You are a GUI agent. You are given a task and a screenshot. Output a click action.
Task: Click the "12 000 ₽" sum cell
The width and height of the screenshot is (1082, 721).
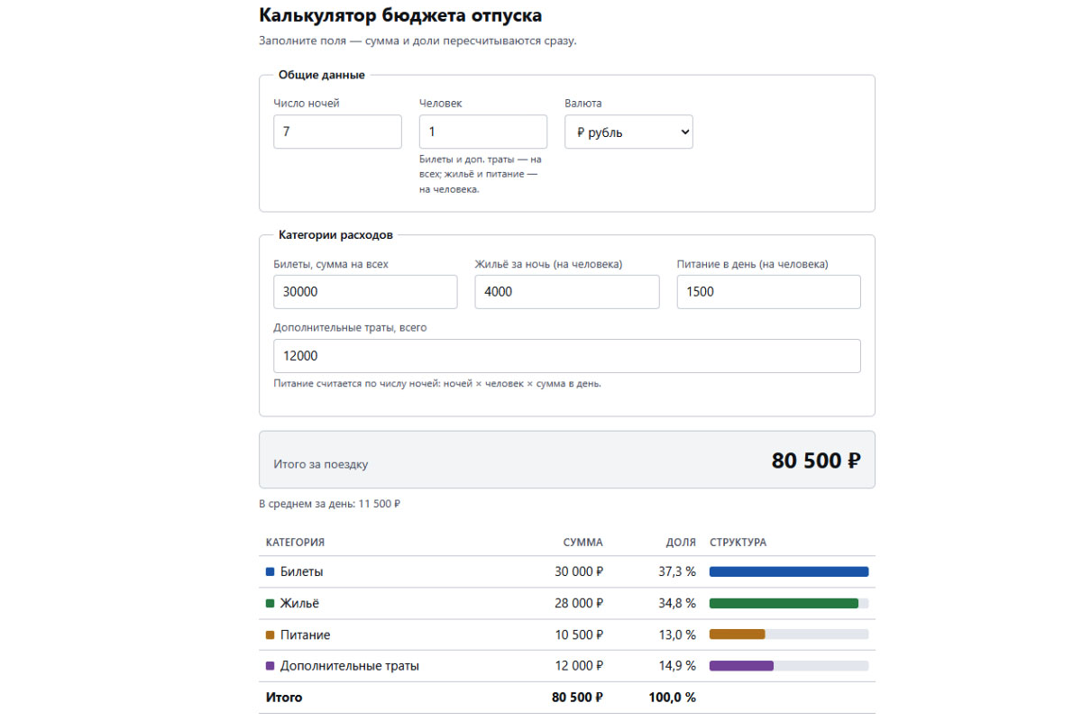(579, 666)
